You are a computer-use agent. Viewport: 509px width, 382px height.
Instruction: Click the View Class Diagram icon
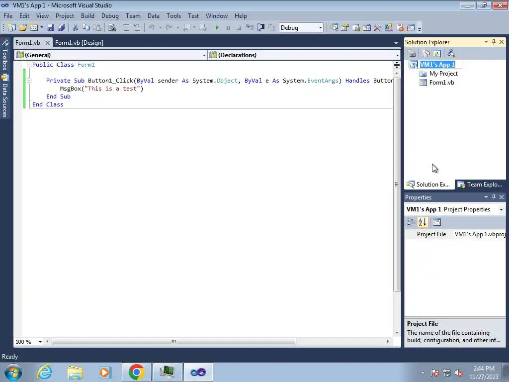click(451, 53)
